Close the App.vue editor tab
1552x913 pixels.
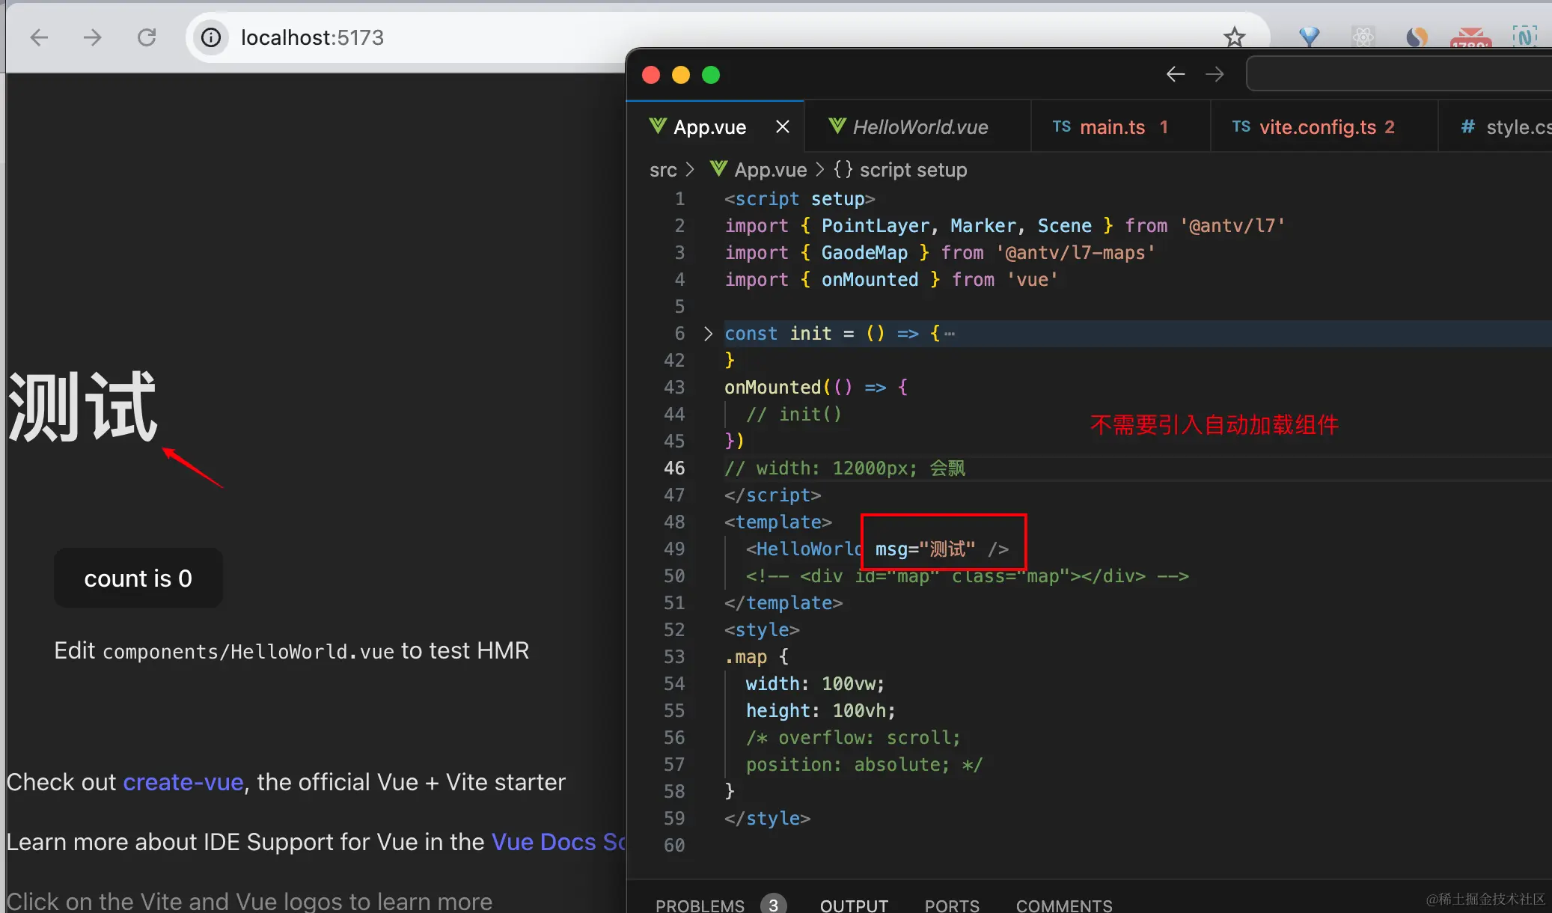click(783, 126)
